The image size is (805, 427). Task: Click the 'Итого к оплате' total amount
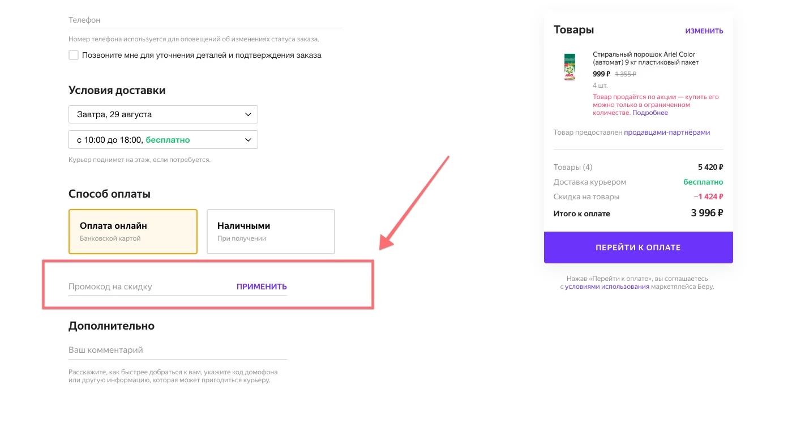point(706,213)
